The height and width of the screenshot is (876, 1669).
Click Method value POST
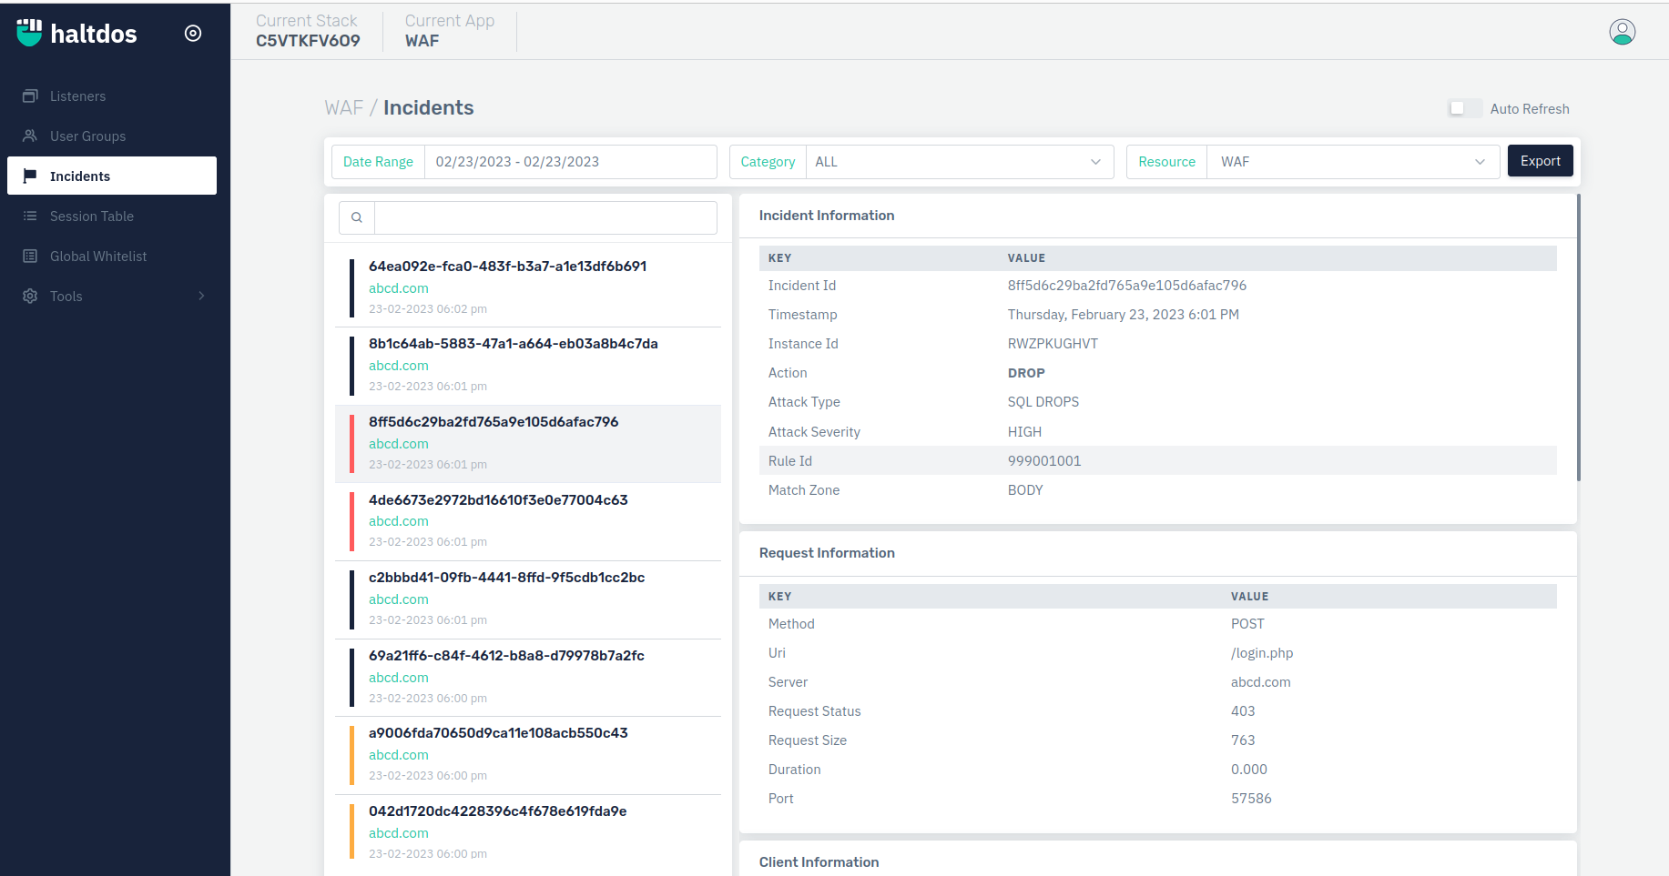click(x=1247, y=624)
